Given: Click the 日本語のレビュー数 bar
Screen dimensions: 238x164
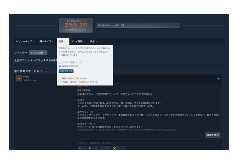Looking at the screenshot, I should pyautogui.click(x=138, y=26).
